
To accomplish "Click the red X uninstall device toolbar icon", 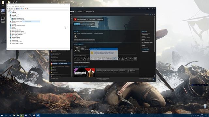I will pos(26,9).
